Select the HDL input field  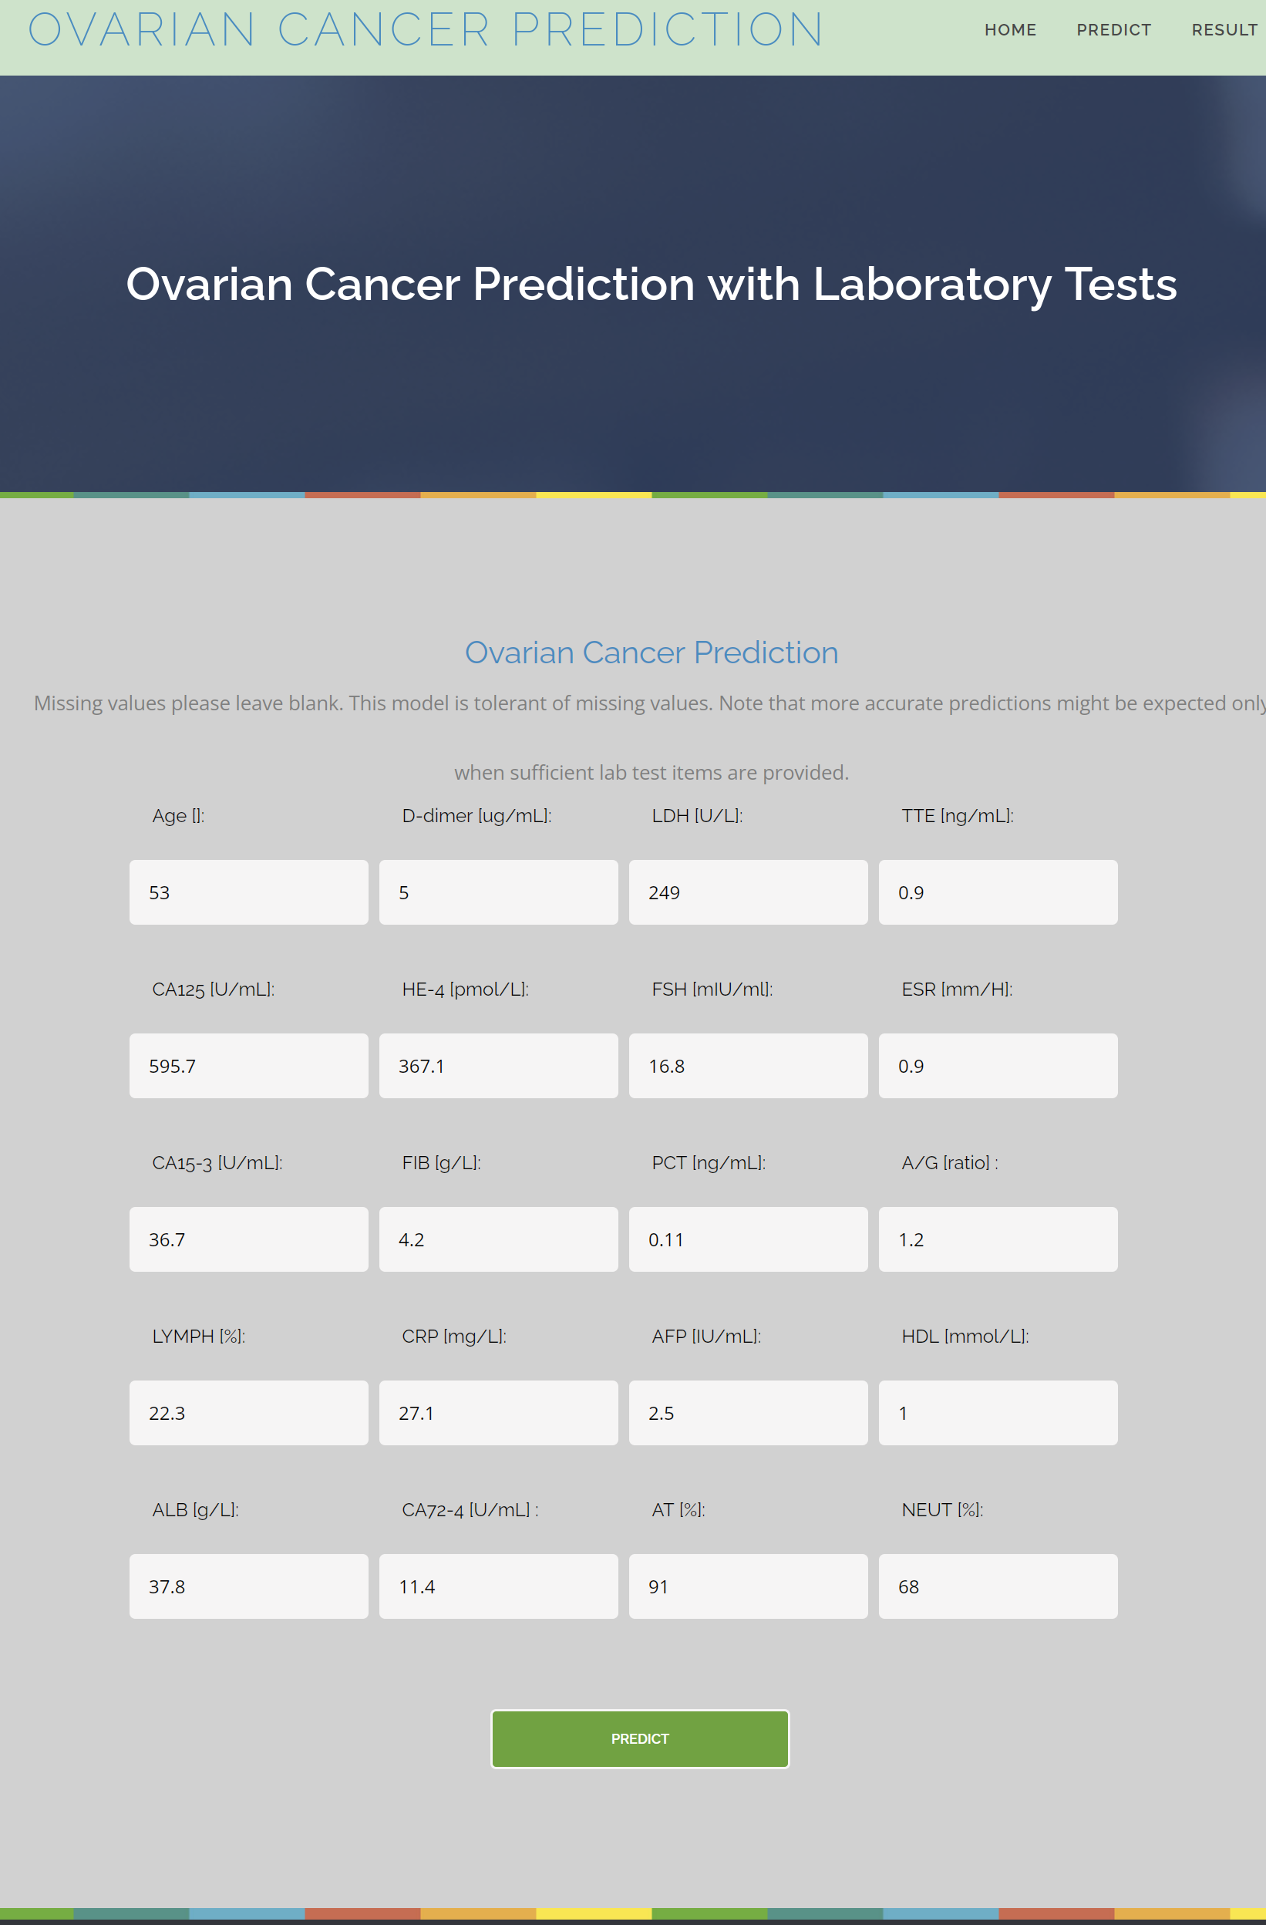998,1412
